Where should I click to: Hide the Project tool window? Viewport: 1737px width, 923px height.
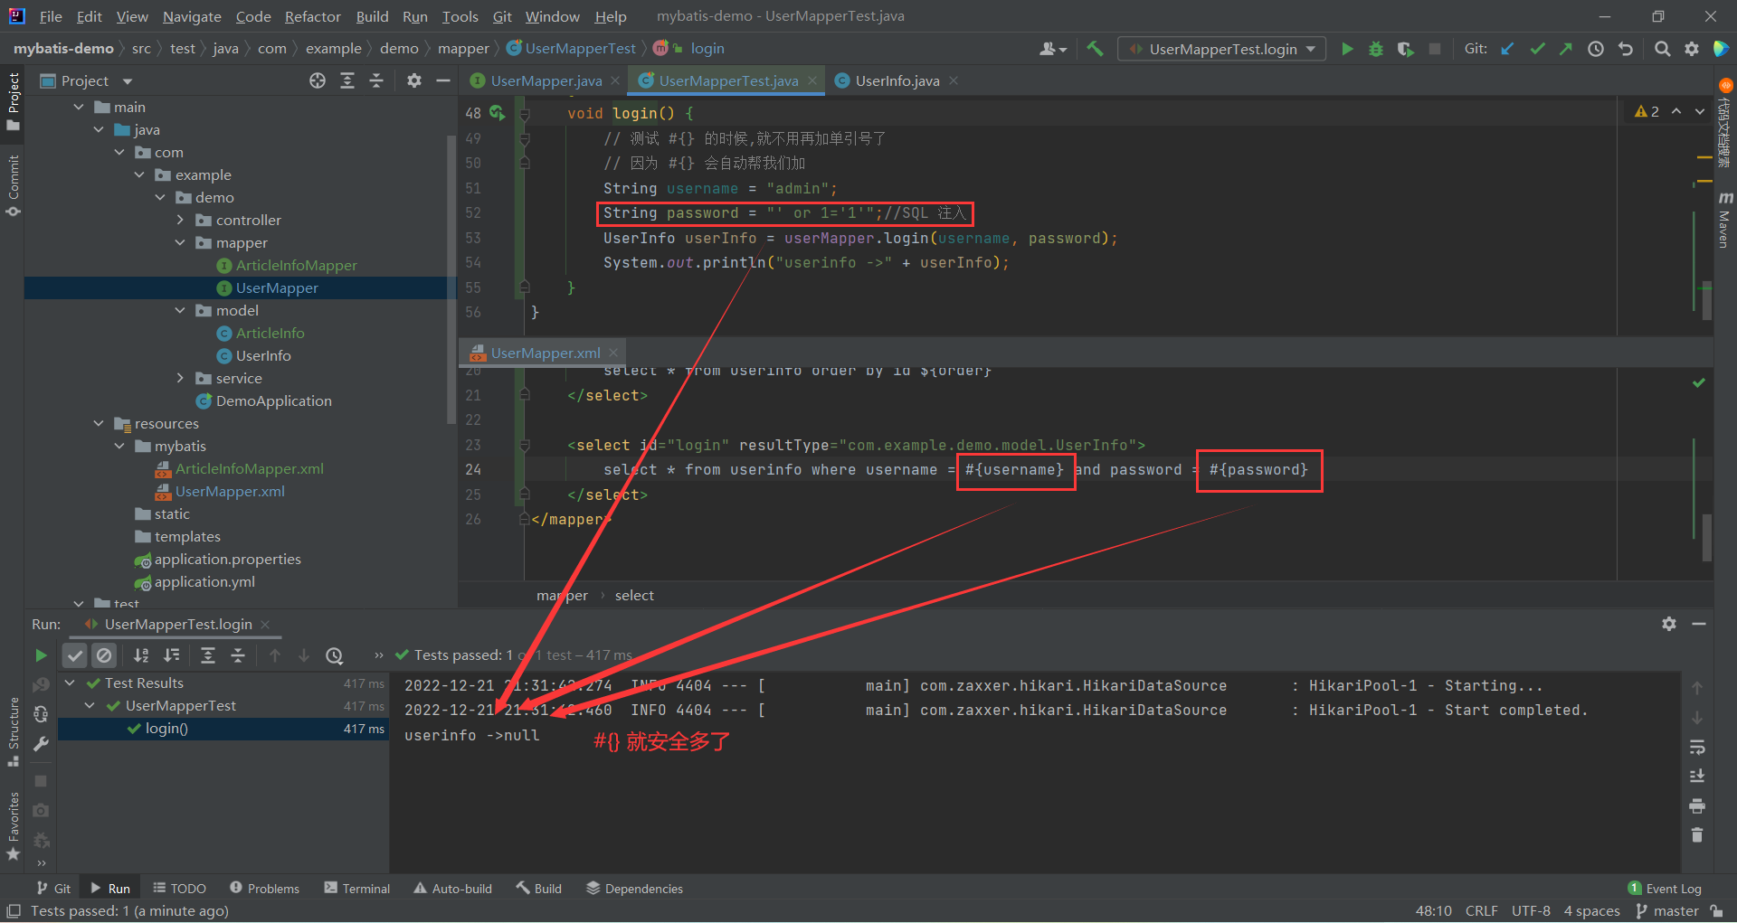click(x=443, y=80)
